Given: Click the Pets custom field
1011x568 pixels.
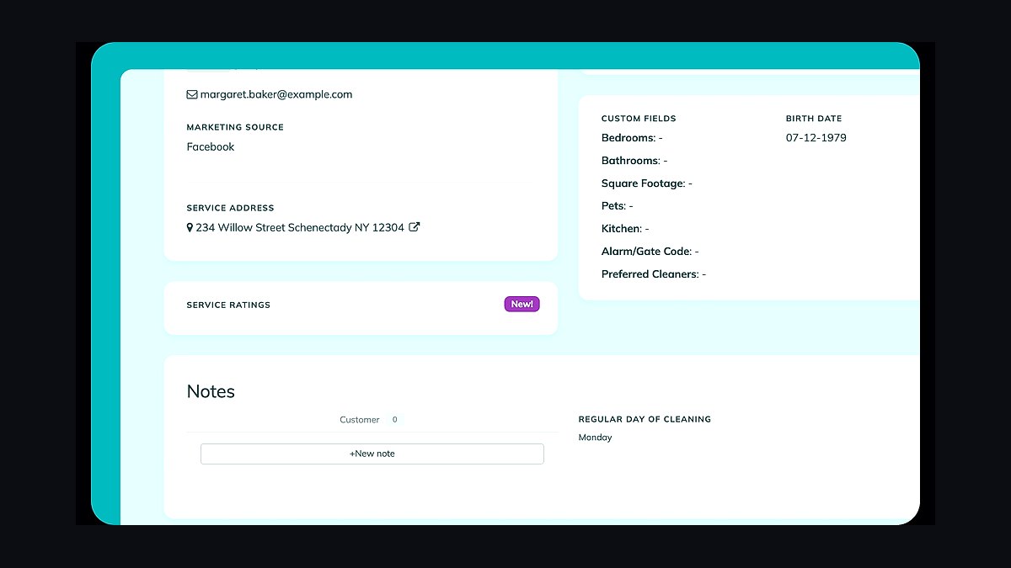Looking at the screenshot, I should pos(617,206).
